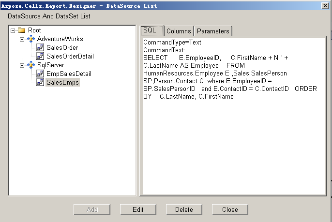Viewport: 332px width, 222px height.
Task: Select the SqlServer tree item
Action: click(50, 65)
